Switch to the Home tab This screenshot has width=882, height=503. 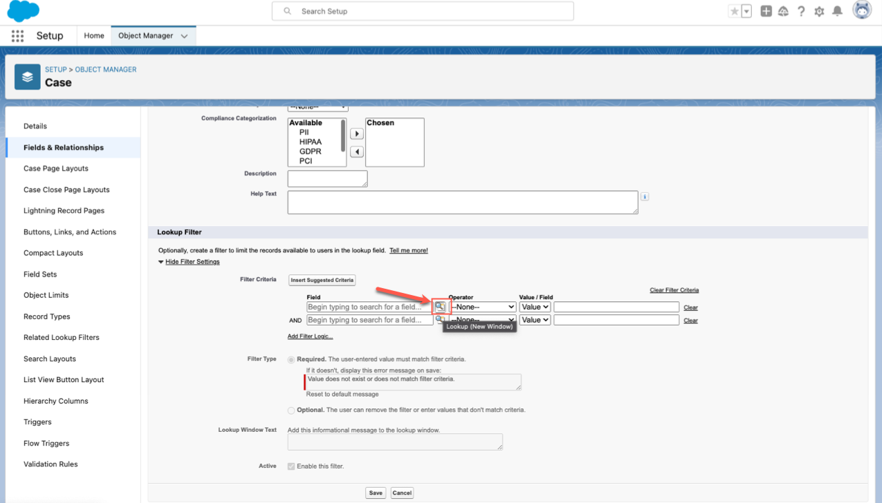point(94,36)
